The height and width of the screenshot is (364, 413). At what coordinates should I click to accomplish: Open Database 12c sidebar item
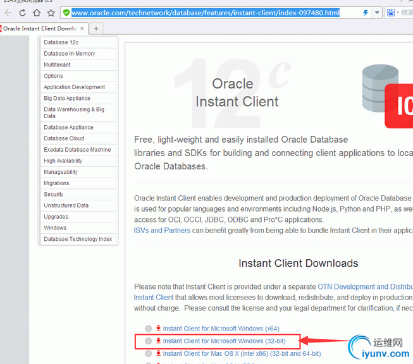[78, 42]
